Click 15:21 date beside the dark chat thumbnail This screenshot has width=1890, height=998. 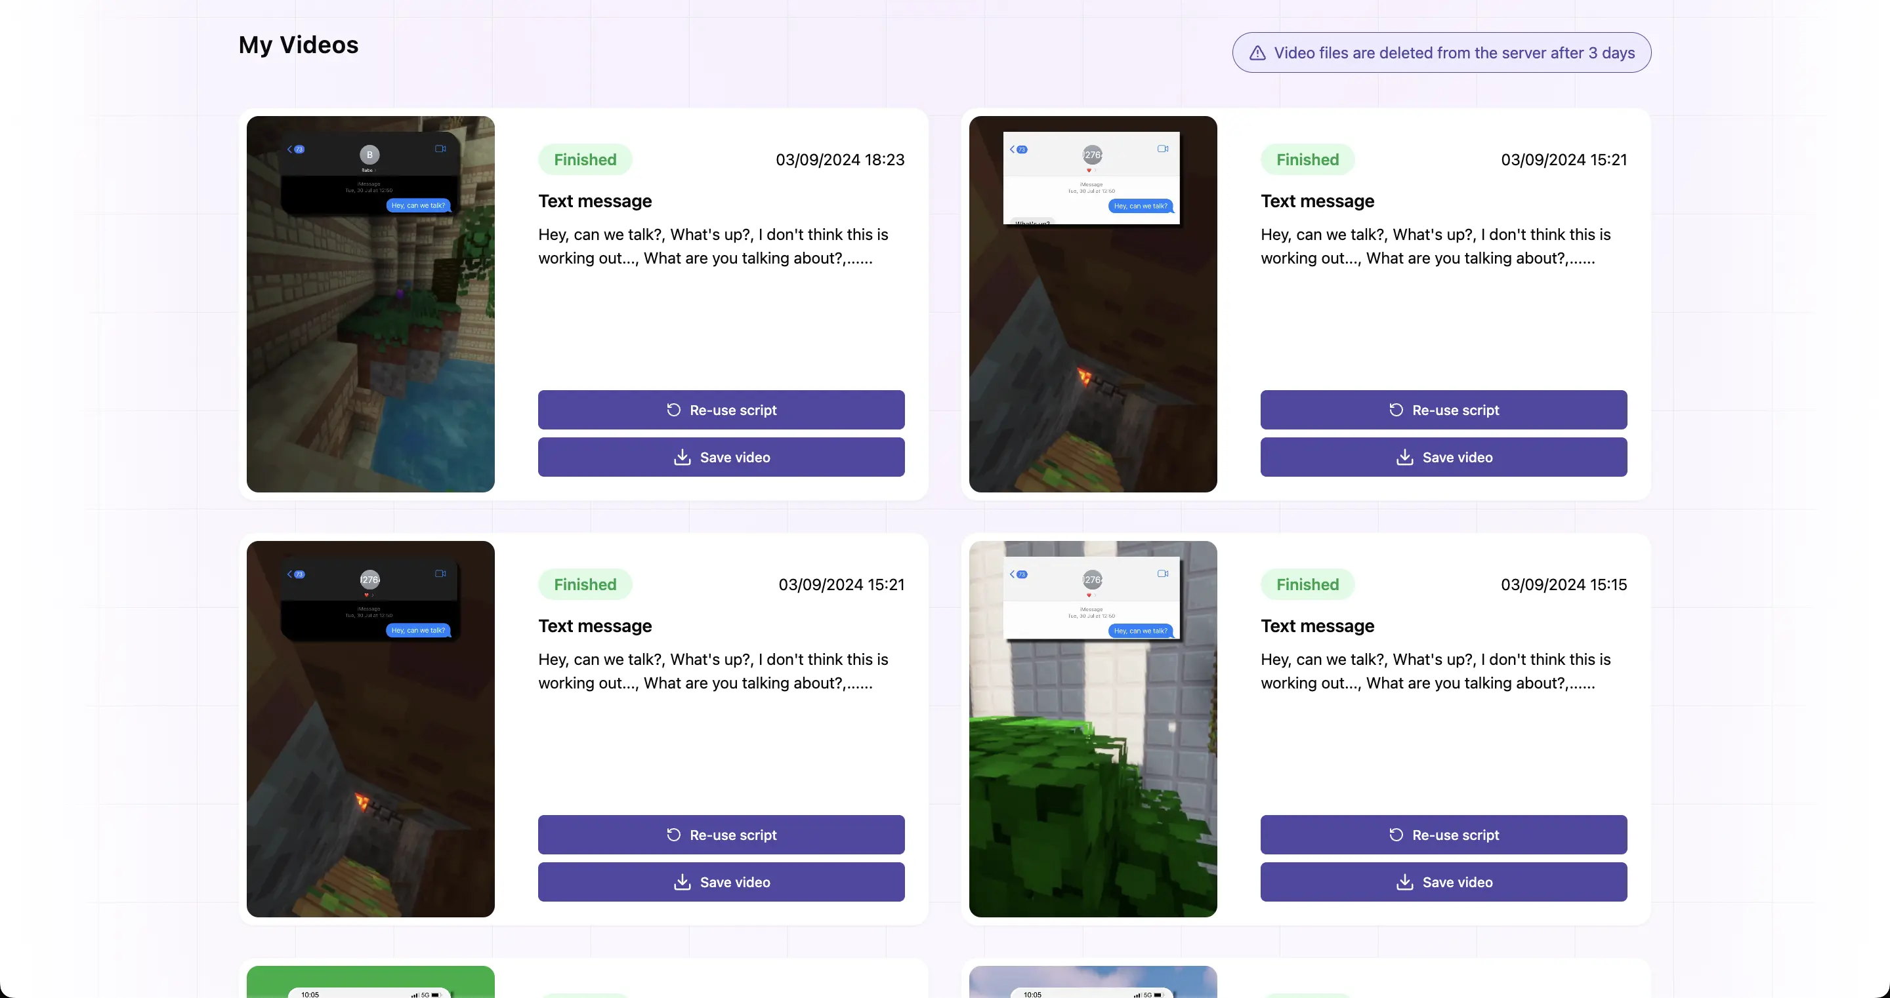[841, 584]
